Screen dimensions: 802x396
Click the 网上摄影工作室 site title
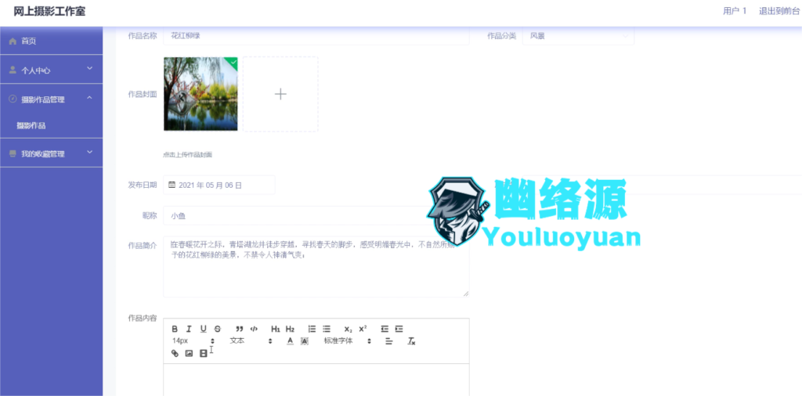[x=49, y=11]
